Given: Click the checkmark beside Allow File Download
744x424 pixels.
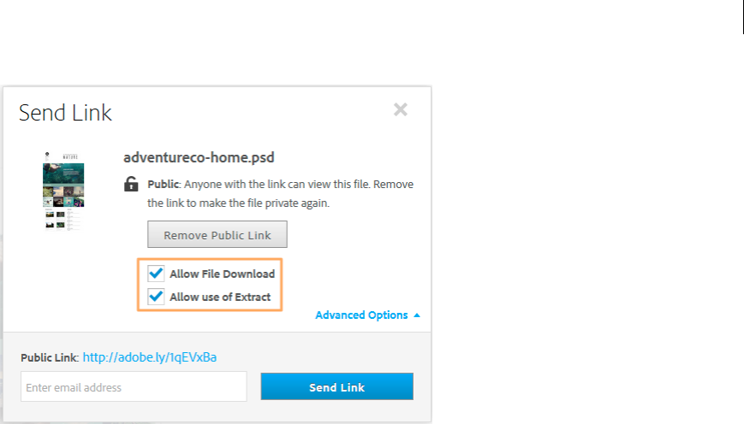Looking at the screenshot, I should click(156, 274).
